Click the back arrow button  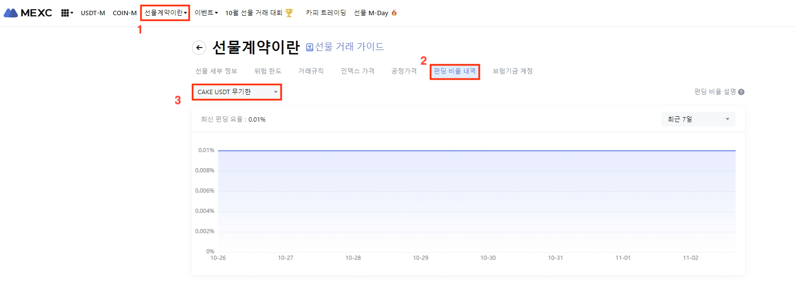199,48
